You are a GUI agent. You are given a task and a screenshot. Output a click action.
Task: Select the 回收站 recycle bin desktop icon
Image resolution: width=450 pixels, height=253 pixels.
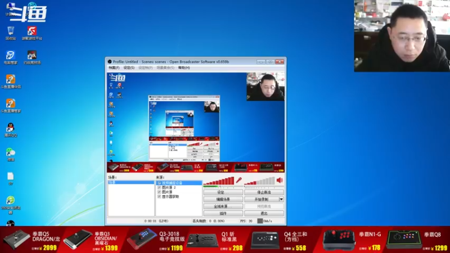(11, 33)
